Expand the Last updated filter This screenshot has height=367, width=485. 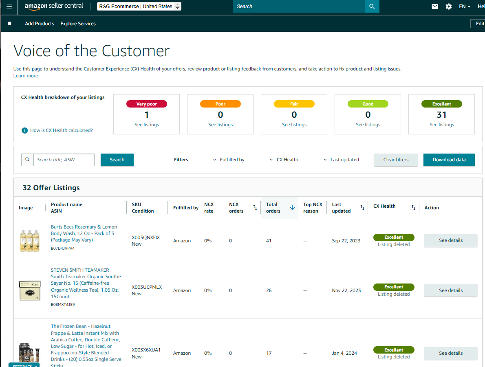tap(341, 160)
